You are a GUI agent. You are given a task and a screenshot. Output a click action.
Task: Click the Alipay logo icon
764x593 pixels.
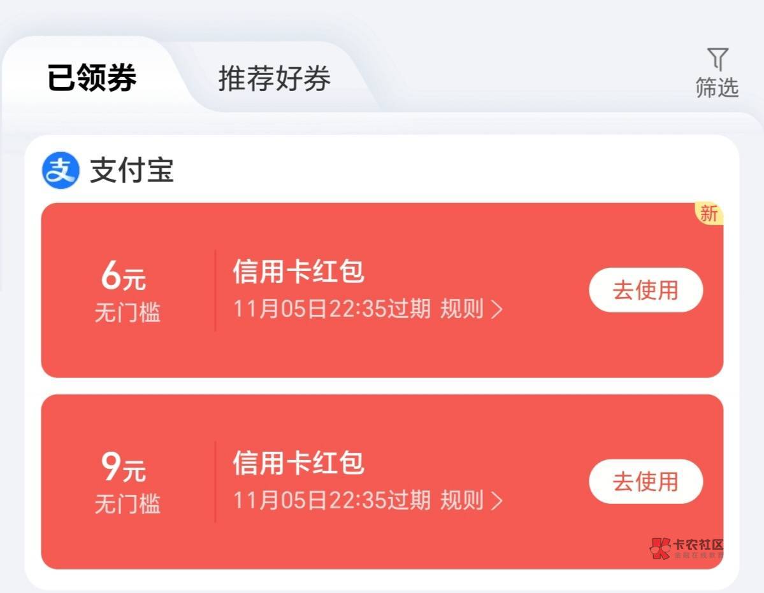(61, 171)
